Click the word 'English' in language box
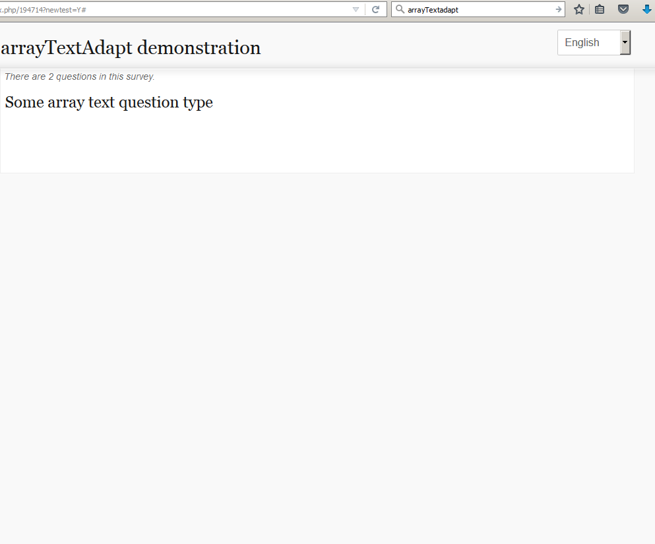The width and height of the screenshot is (655, 544). [582, 43]
